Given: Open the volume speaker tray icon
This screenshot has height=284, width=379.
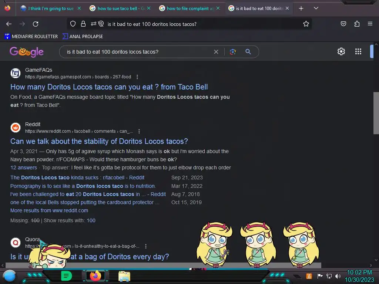Looking at the screenshot, I should click(x=338, y=276).
